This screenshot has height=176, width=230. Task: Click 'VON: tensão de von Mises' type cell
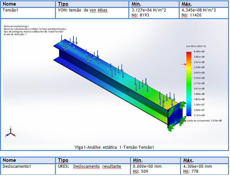tap(83, 10)
